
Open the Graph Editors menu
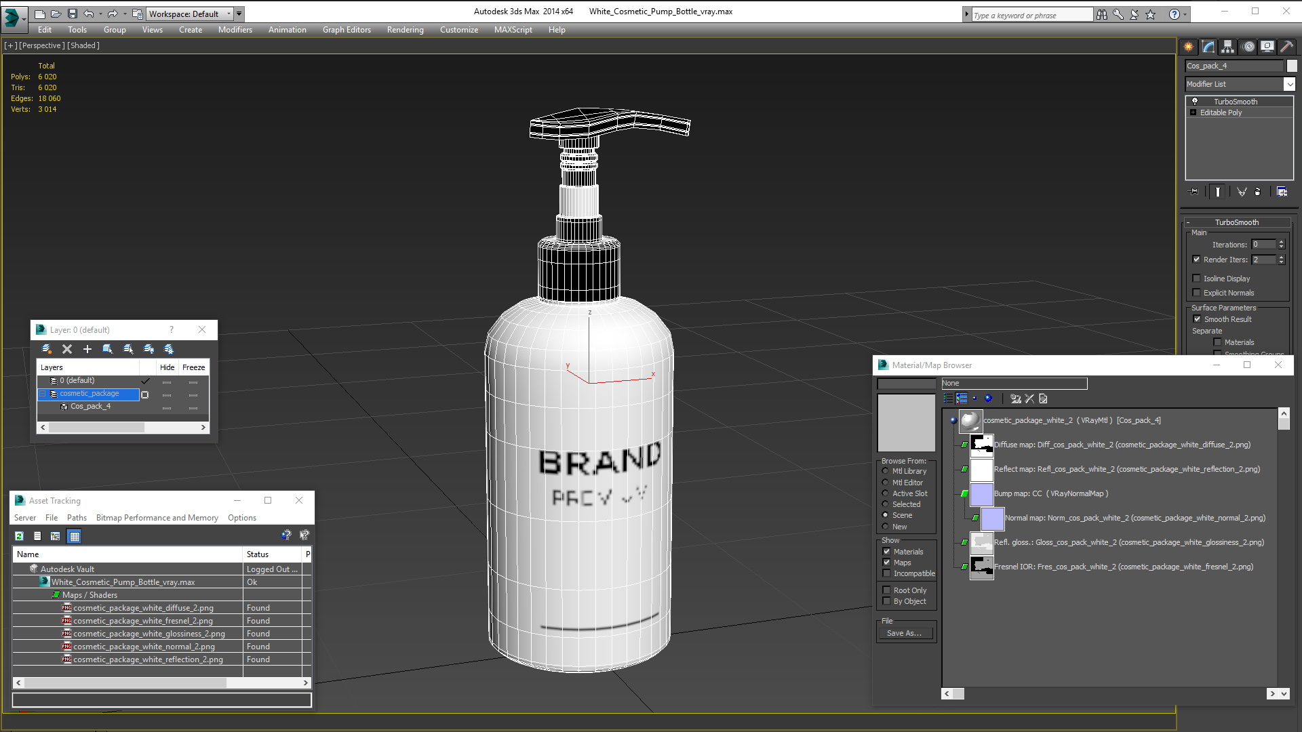(347, 30)
